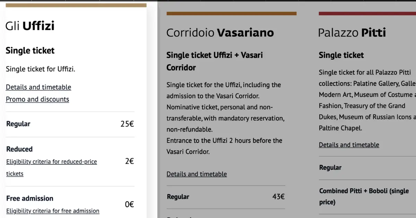Viewport: 416px width, 218px height.
Task: Click the tan bar above Gli Uffizi
Action: click(76, 5)
